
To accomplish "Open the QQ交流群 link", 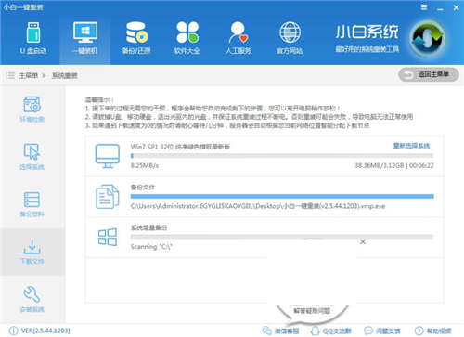I will click(x=337, y=331).
